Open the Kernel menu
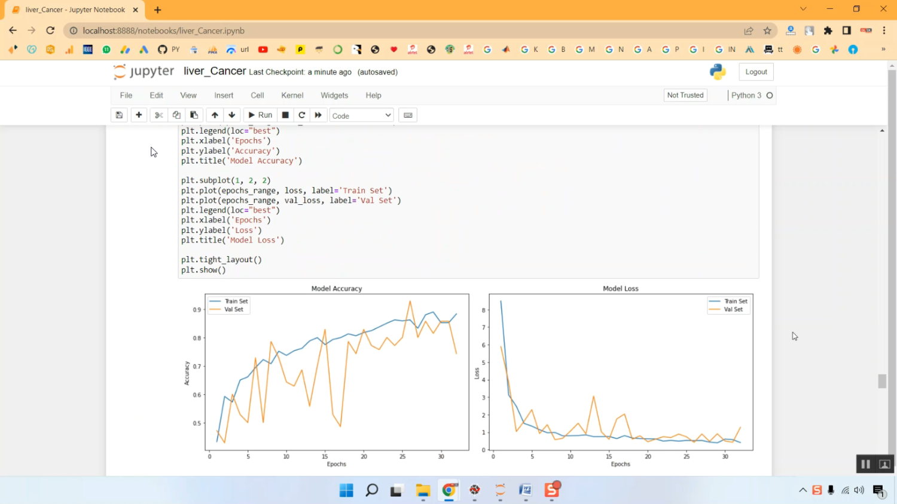The image size is (897, 504). 292,96
